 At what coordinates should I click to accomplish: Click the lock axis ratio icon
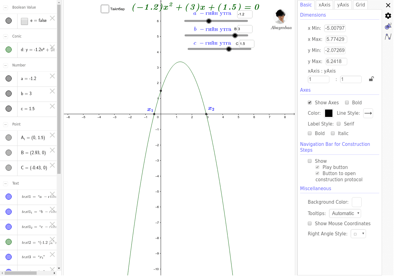point(372,79)
